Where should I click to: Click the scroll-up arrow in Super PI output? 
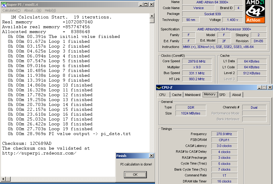152,16
